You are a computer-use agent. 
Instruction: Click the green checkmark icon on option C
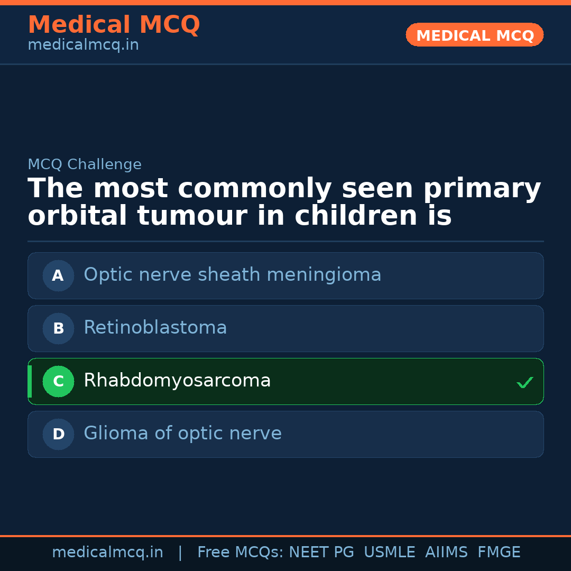(524, 382)
